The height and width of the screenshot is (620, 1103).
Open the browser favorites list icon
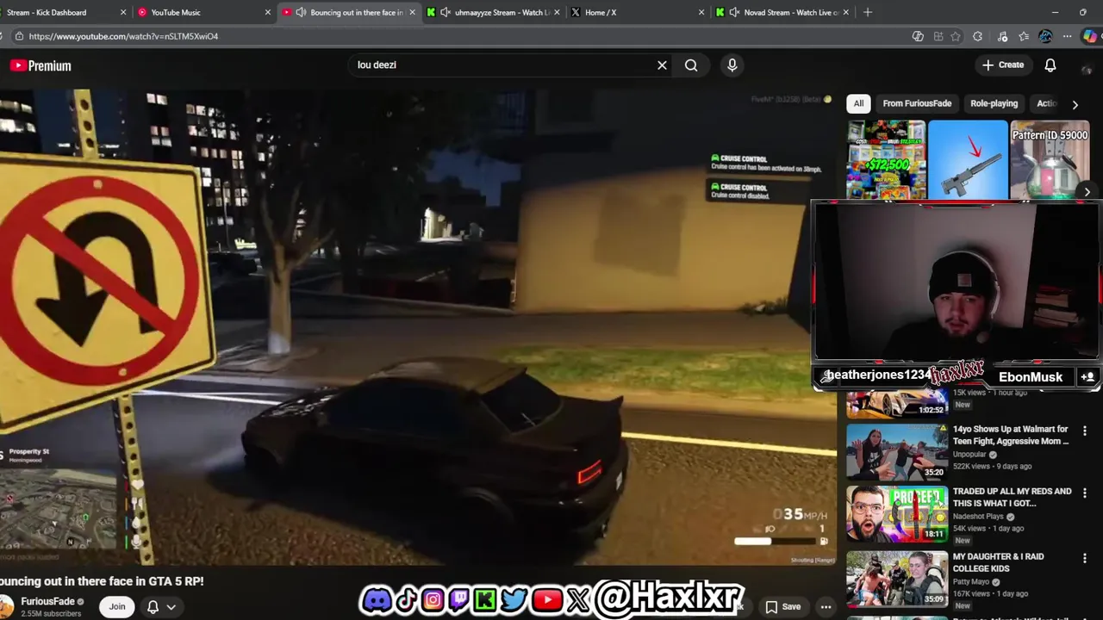[1024, 36]
